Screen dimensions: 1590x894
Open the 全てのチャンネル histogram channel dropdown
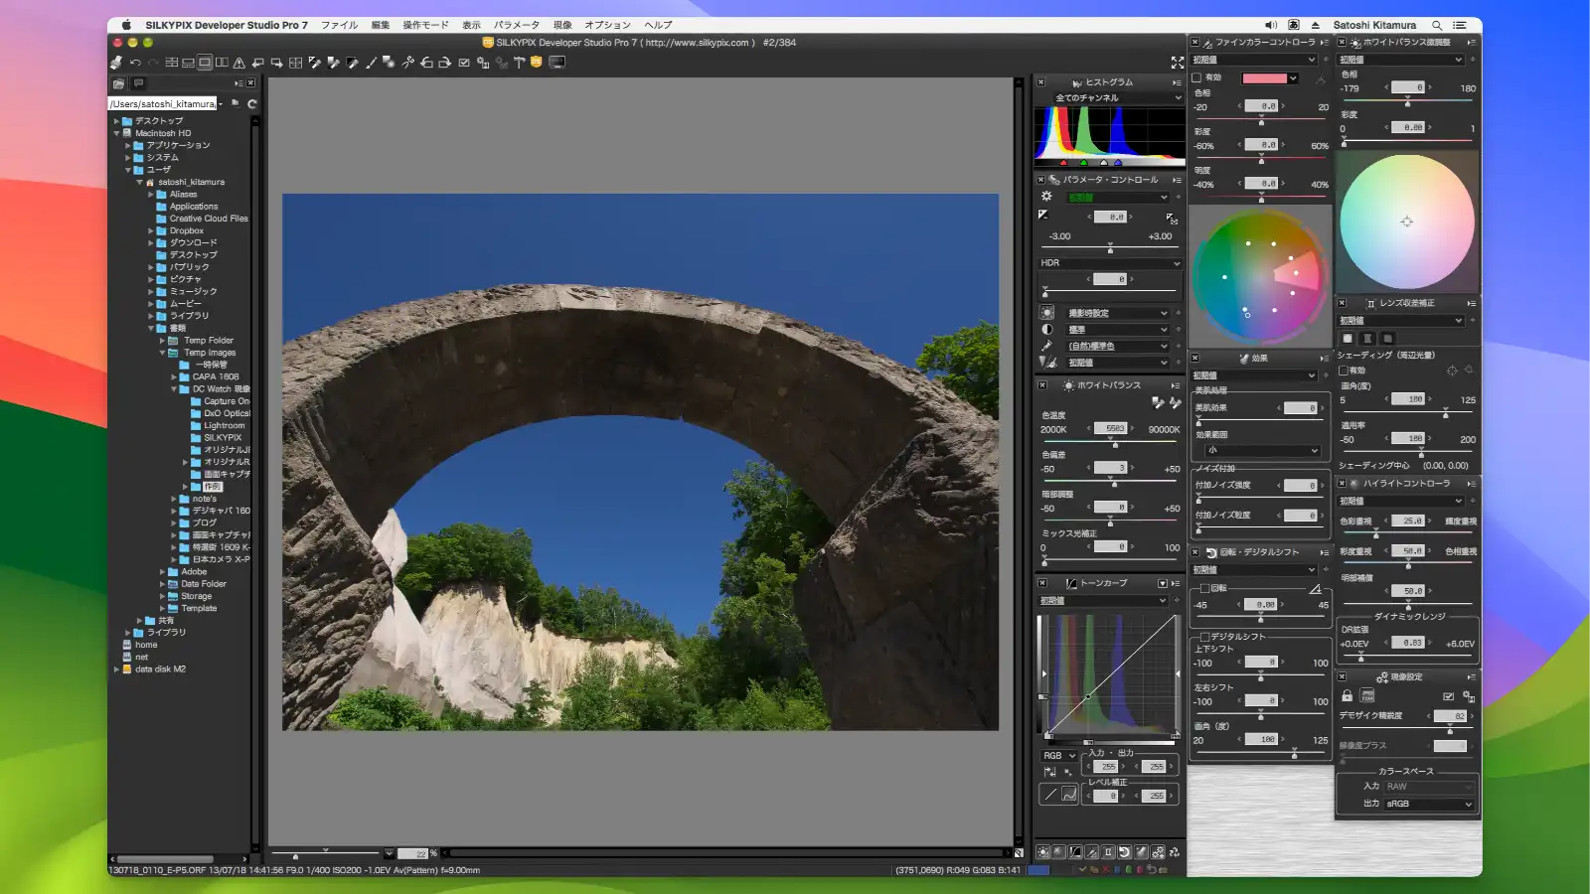[x=1108, y=97]
